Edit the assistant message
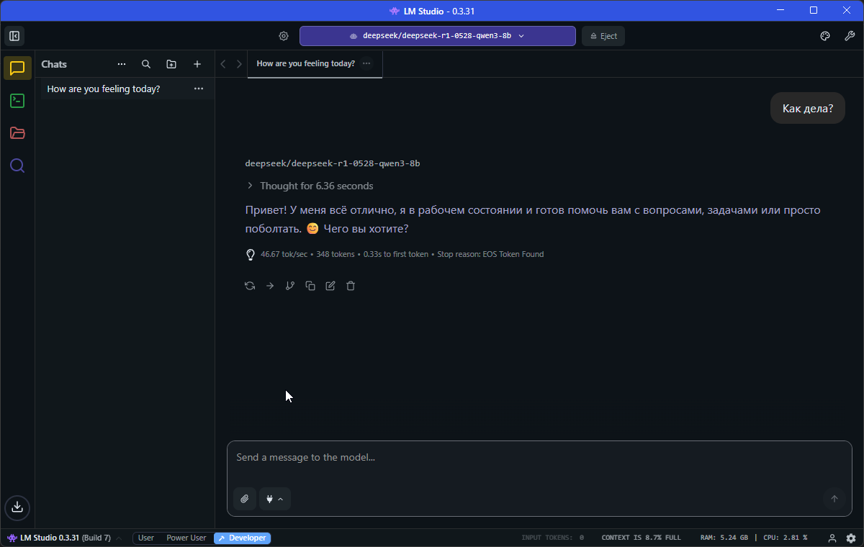This screenshot has width=864, height=547. 330,286
